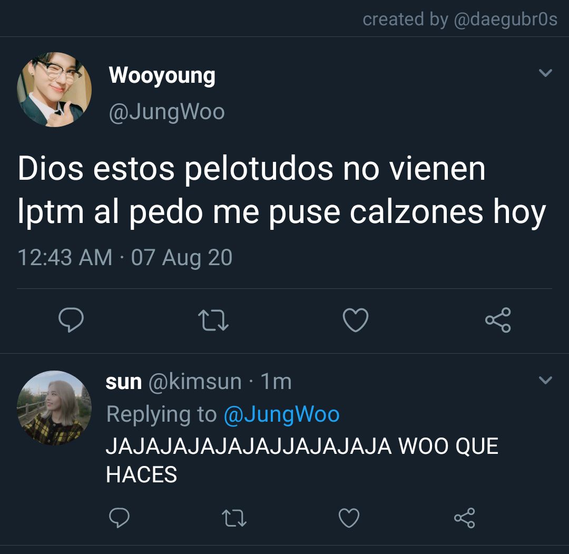The image size is (569, 554).
Task: Share Wooyoung's main tweet
Action: pos(498,320)
